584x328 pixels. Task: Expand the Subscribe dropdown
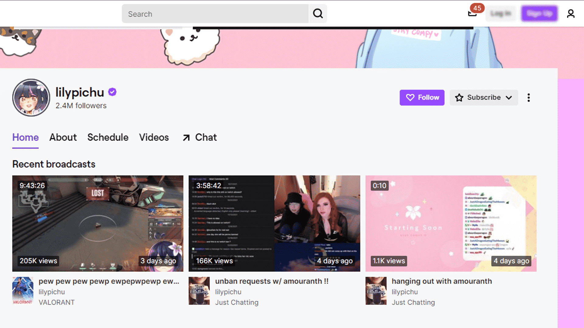[484, 97]
